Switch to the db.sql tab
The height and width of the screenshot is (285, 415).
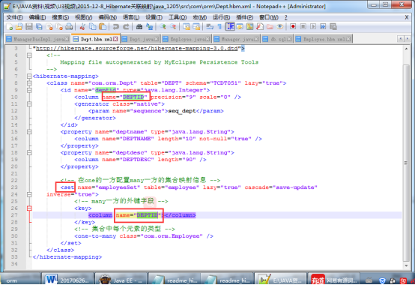[277, 39]
